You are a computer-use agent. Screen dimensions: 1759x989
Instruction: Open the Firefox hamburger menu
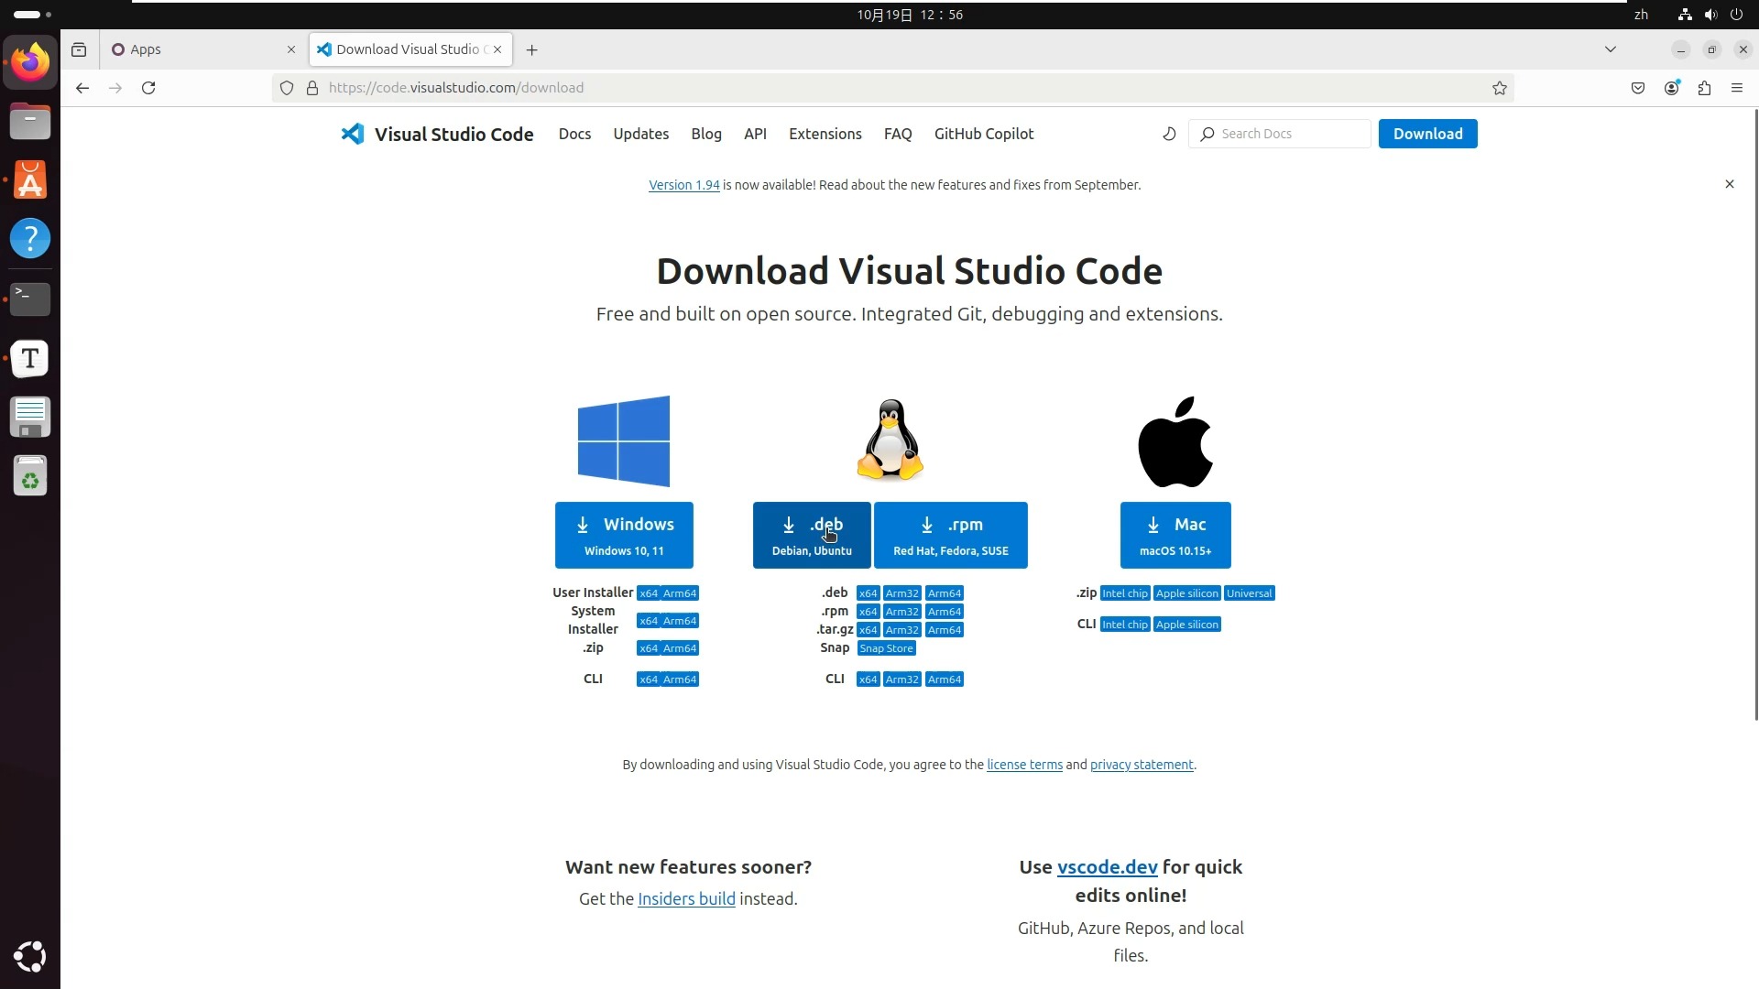click(1736, 88)
